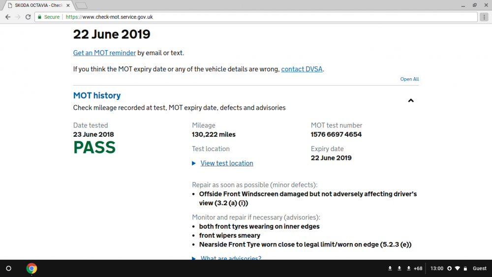Open the +68 notifications counter
Viewport: 492px width, 277px height.
coord(418,269)
